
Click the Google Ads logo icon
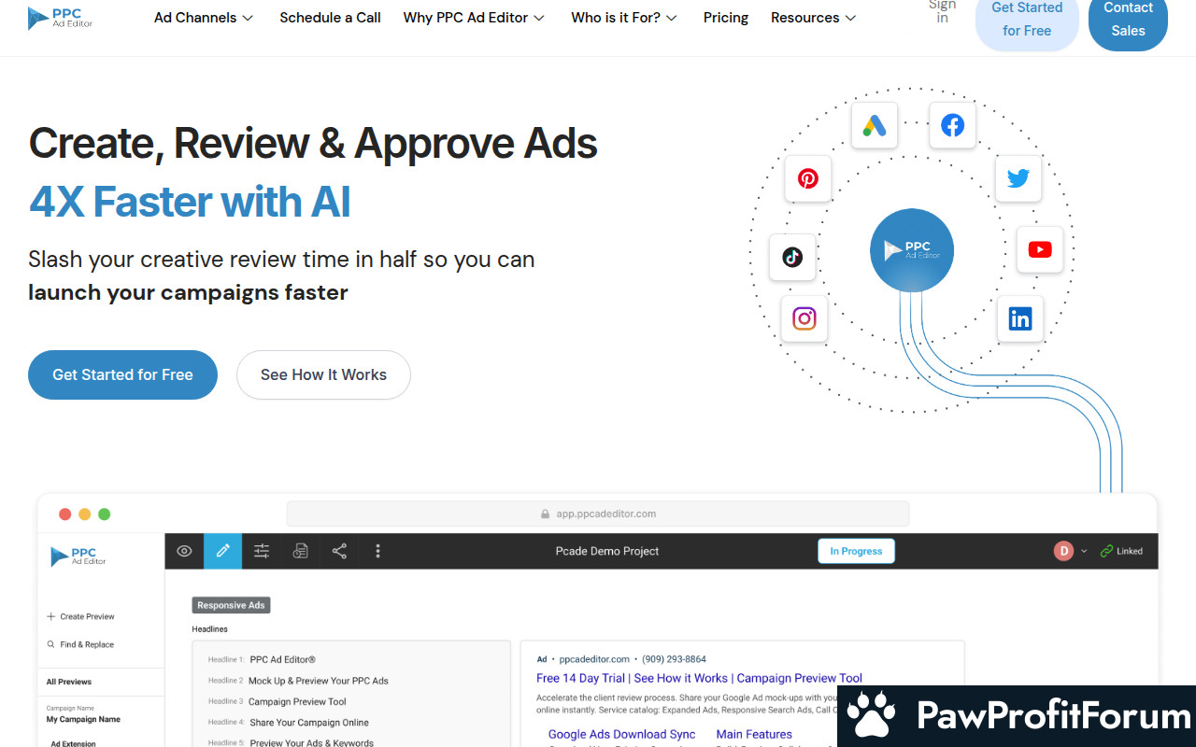tap(874, 125)
